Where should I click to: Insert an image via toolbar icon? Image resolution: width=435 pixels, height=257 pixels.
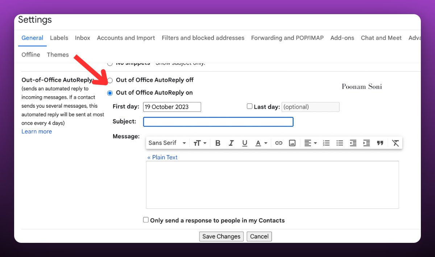292,143
